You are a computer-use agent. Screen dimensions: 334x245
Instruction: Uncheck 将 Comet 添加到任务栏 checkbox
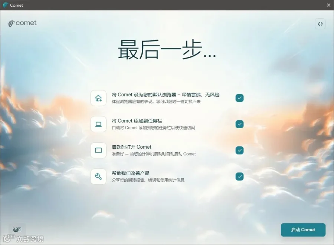pos(239,124)
